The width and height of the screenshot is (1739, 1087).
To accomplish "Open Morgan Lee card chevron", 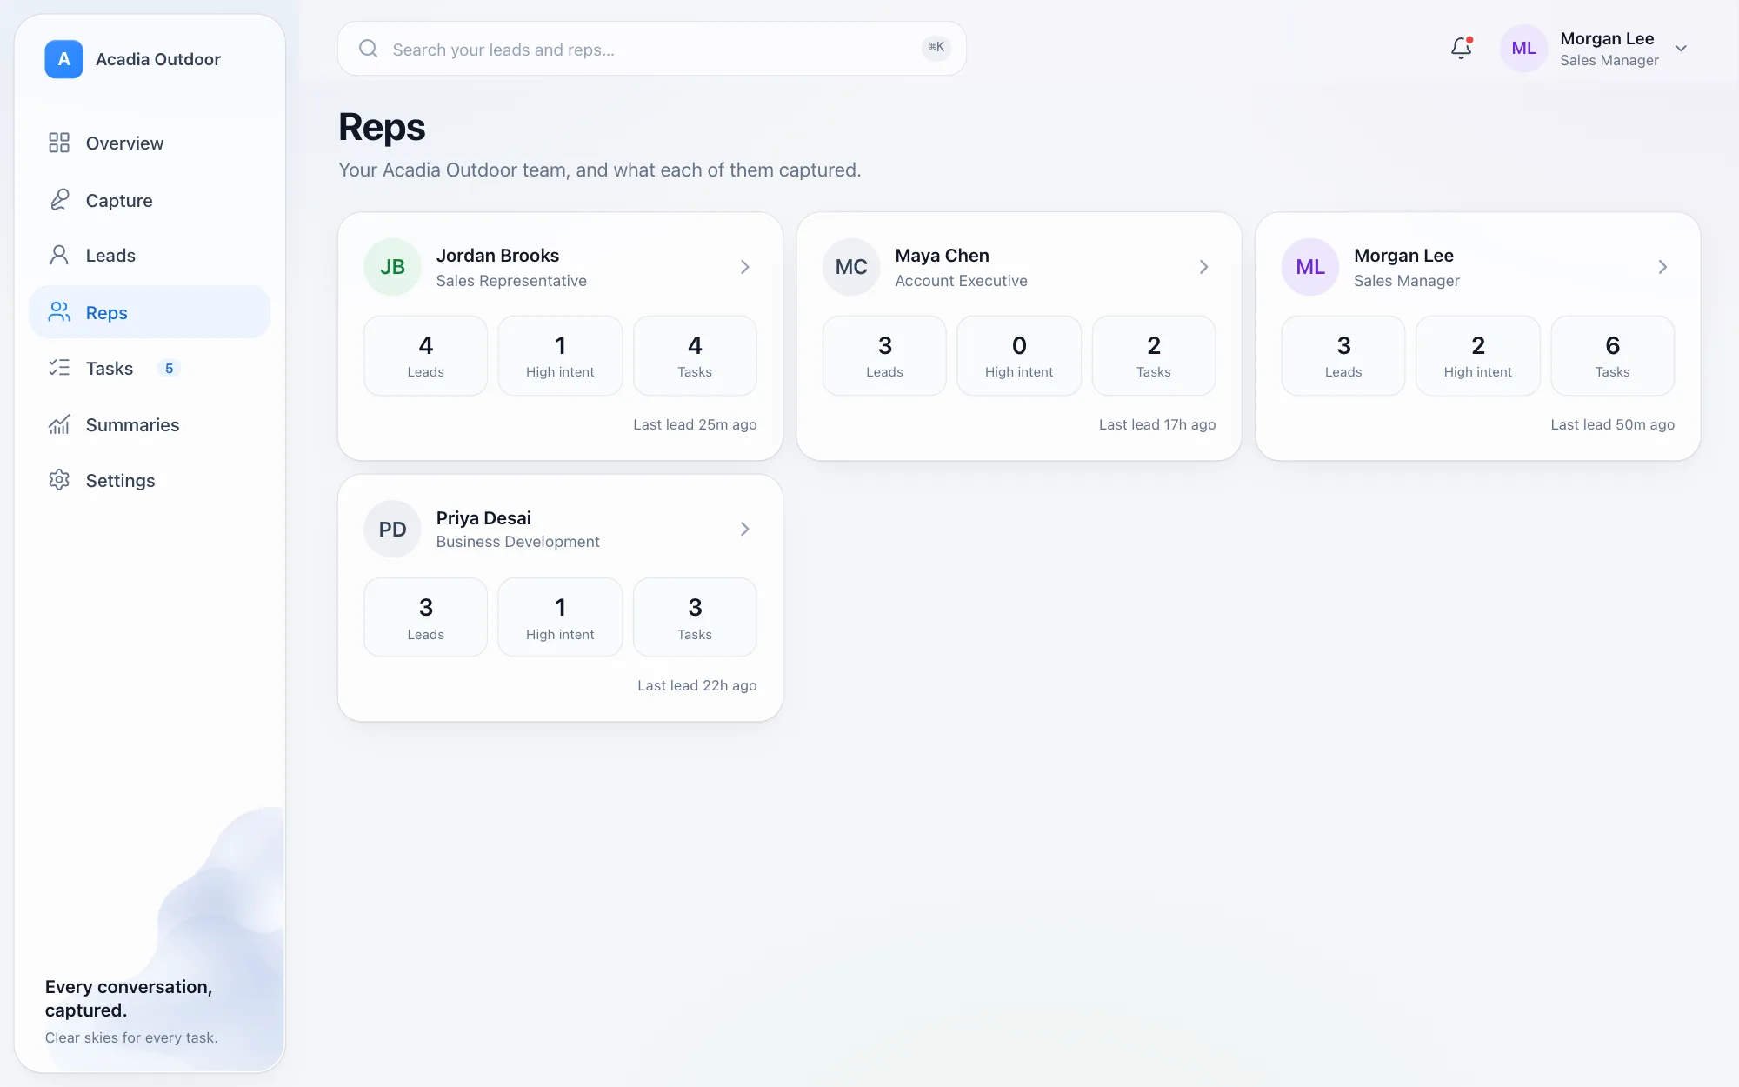I will click(1662, 267).
